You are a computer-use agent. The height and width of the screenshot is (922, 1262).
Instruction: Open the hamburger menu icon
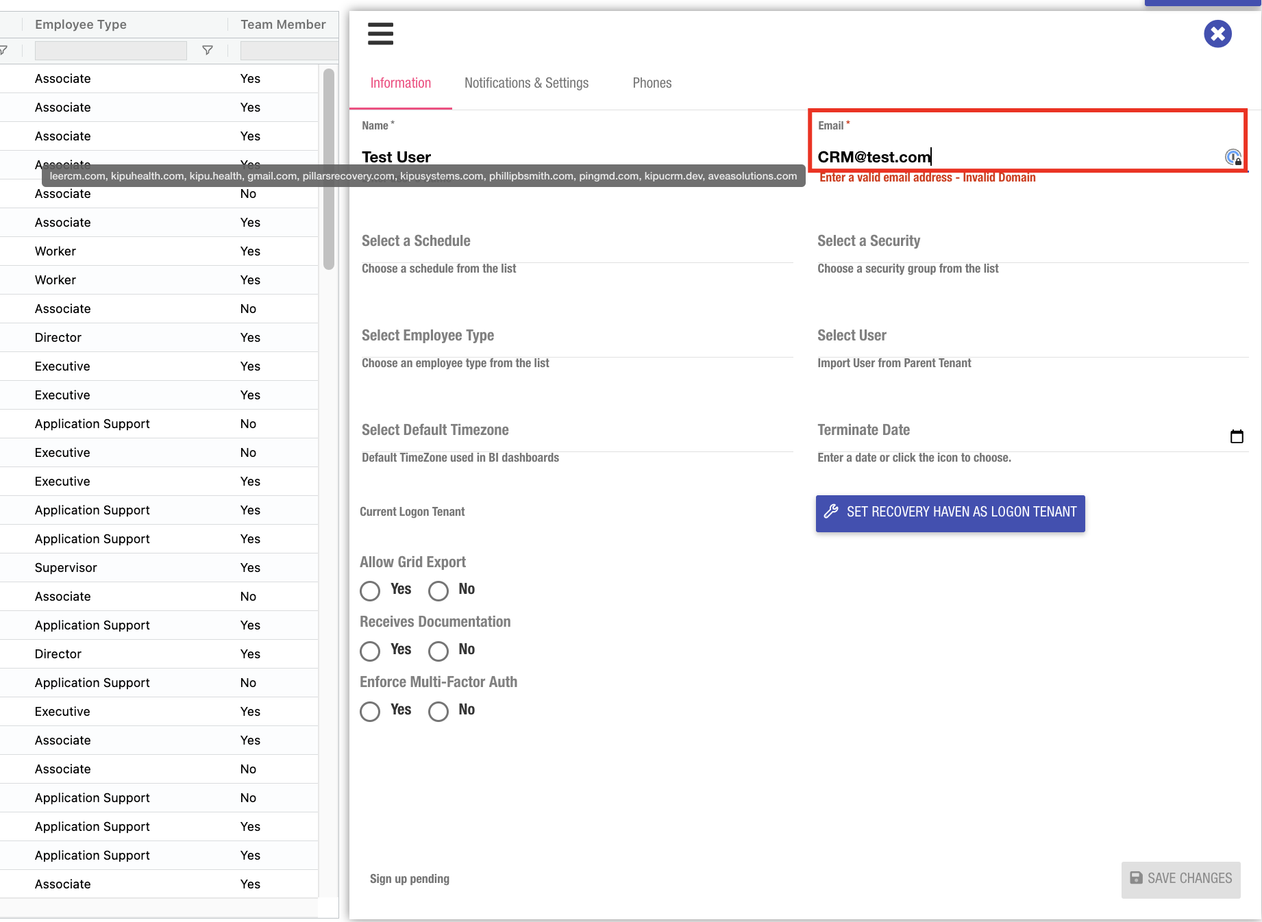click(x=380, y=34)
